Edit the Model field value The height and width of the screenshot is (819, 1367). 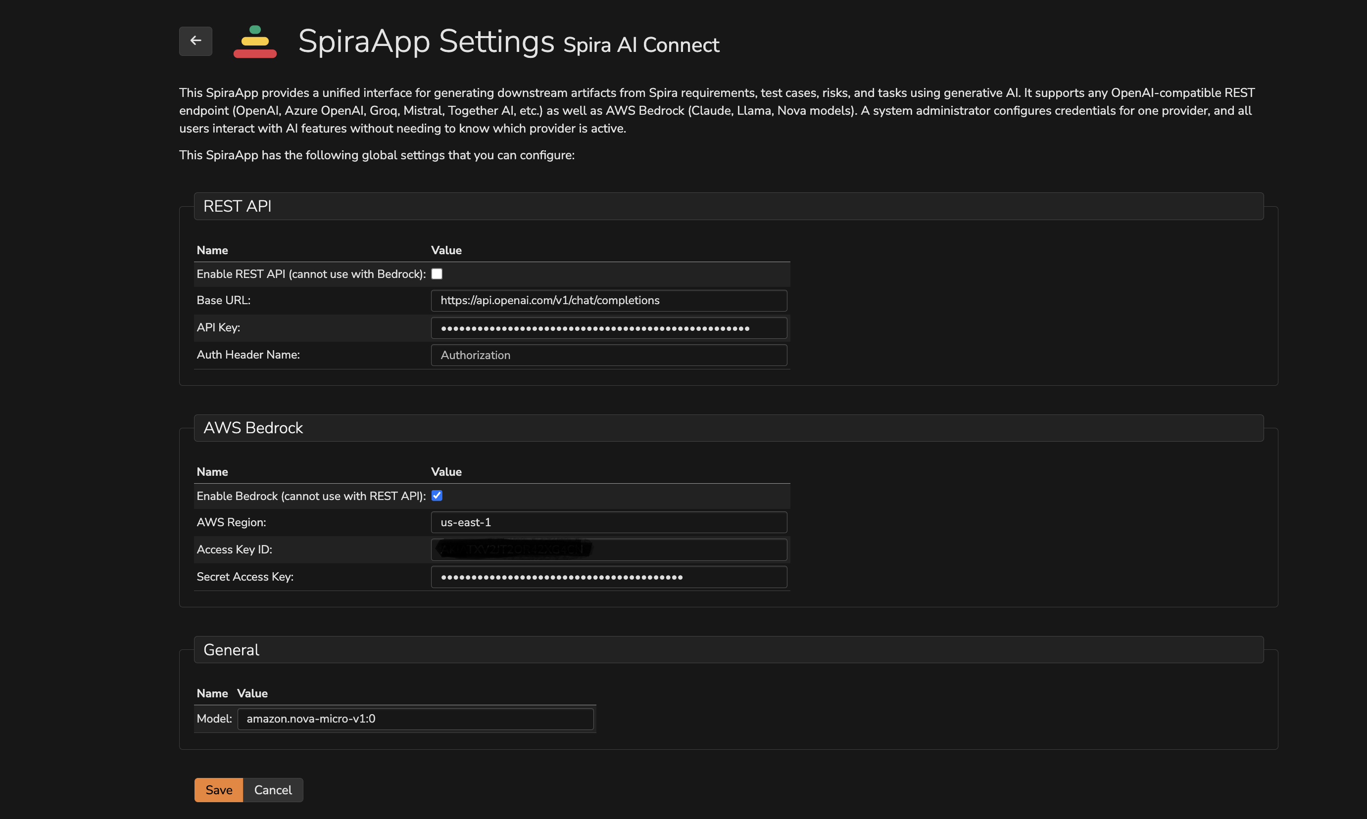tap(415, 719)
